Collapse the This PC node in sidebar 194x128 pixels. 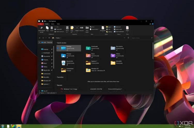point(40,91)
